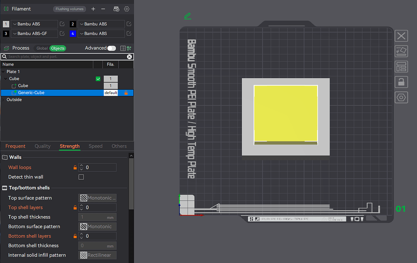
Task: Click filament slot 3 black color swatch
Action: [6, 34]
